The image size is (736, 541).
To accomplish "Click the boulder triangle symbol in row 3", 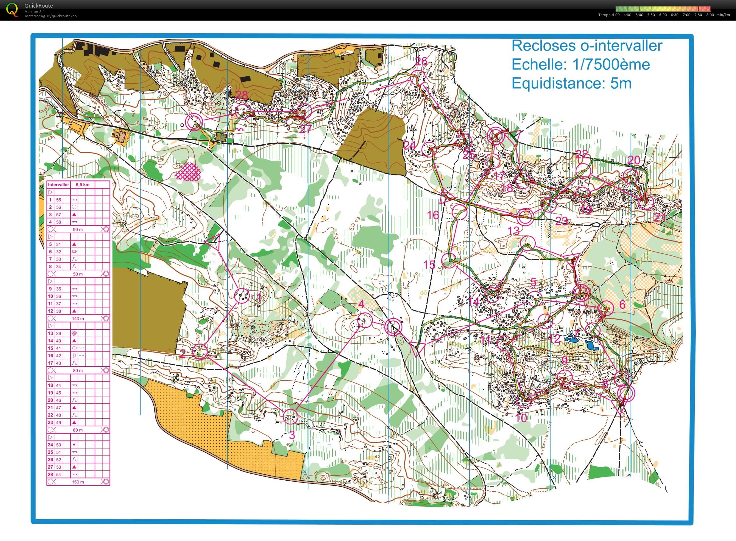I will 74,214.
